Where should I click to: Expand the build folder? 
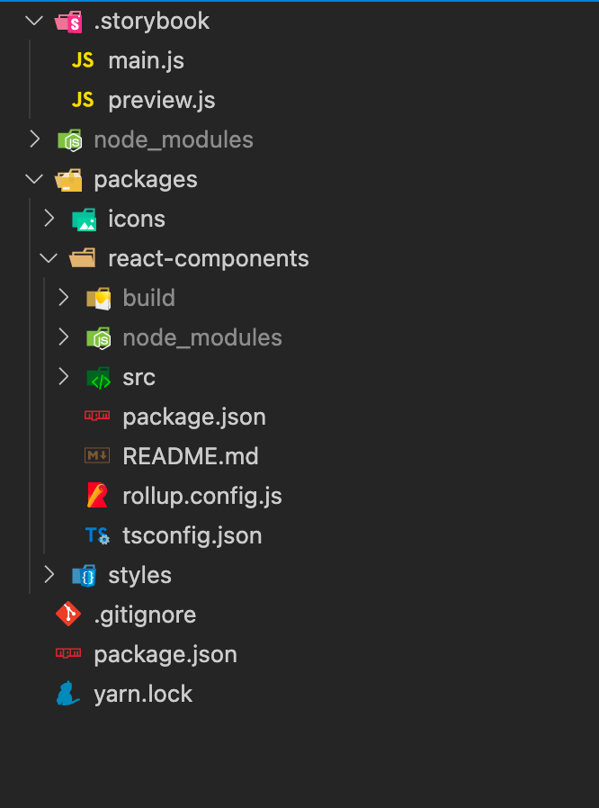pyautogui.click(x=62, y=297)
